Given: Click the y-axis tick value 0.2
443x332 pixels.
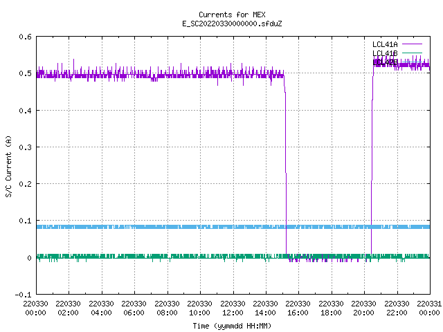Looking at the screenshot, I should pyautogui.click(x=25, y=184).
